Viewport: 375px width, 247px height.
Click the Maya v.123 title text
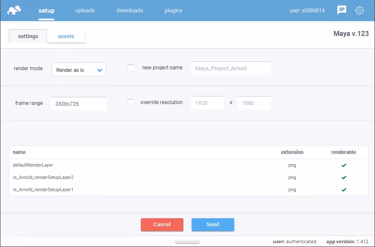pos(351,33)
